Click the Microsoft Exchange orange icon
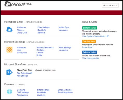 9,49
